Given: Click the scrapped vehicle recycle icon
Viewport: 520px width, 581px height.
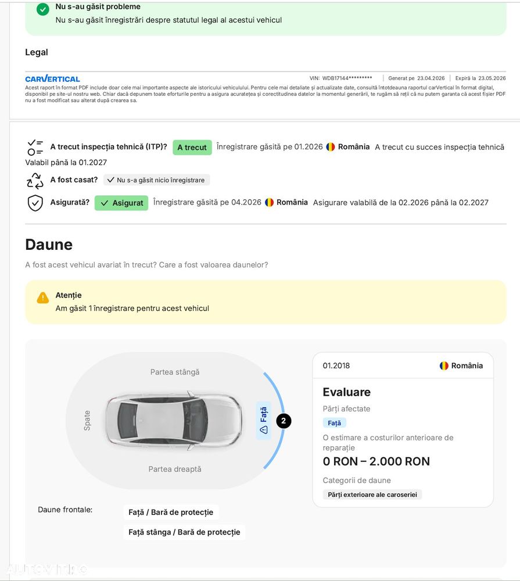Looking at the screenshot, I should point(35,181).
